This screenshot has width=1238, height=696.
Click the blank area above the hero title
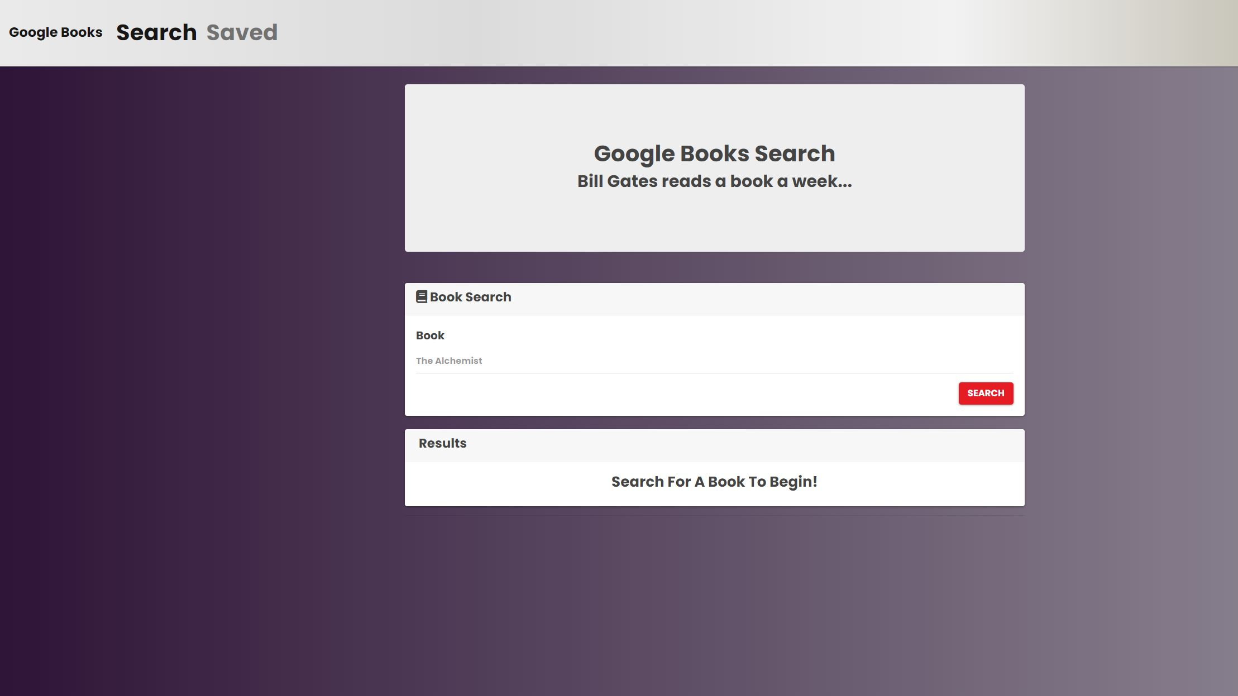tap(714, 112)
